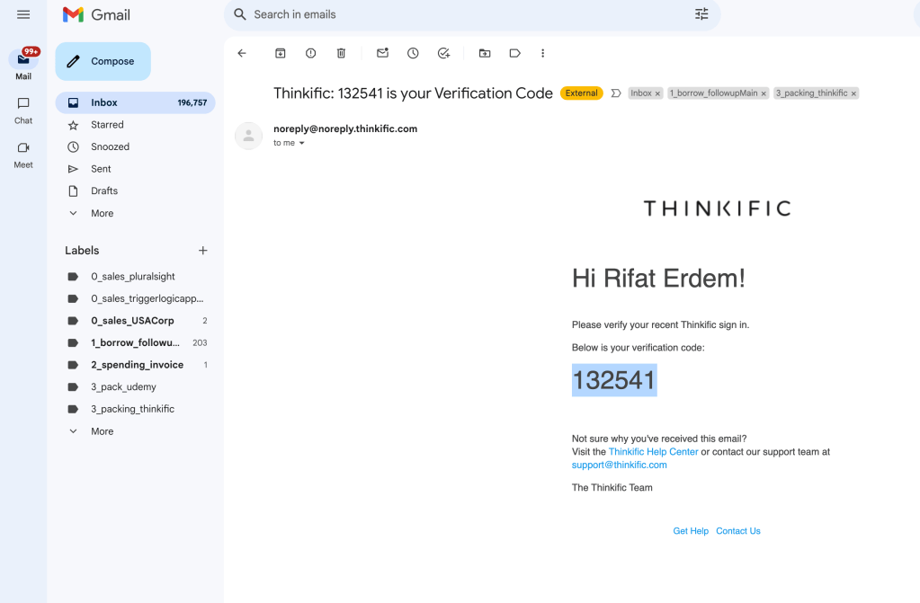Click the support@thinkific.com email link
Image resolution: width=920 pixels, height=603 pixels.
619,466
